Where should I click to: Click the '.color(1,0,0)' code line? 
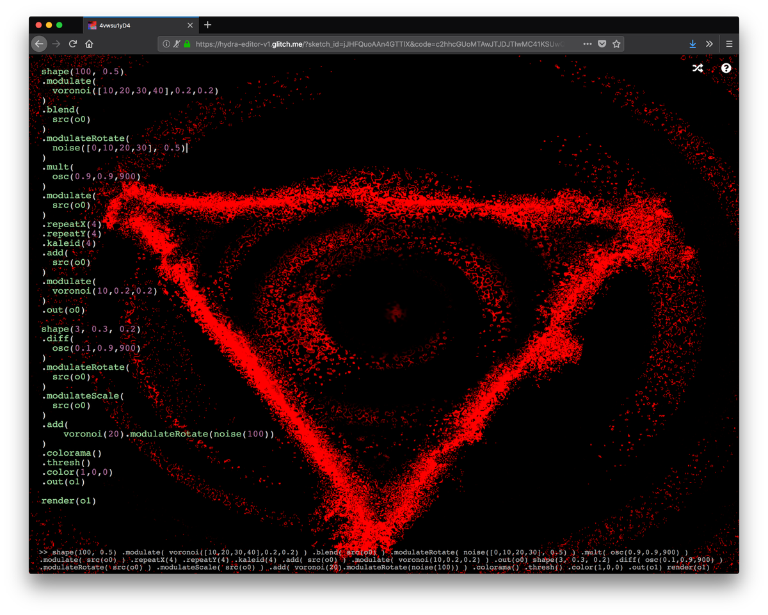pyautogui.click(x=77, y=473)
